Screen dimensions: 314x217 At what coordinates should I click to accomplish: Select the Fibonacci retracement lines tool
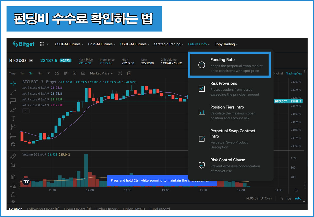pos(13,101)
